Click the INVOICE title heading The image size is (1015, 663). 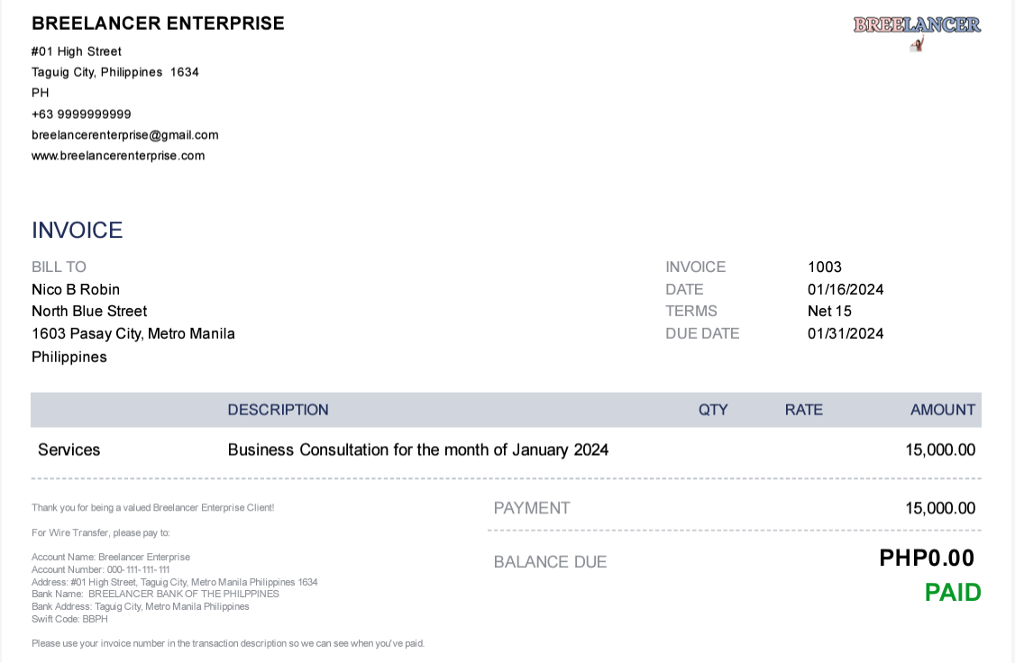click(78, 231)
